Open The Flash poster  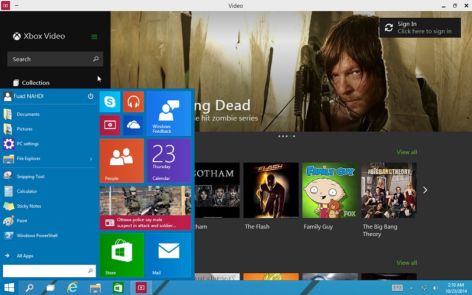point(271,190)
